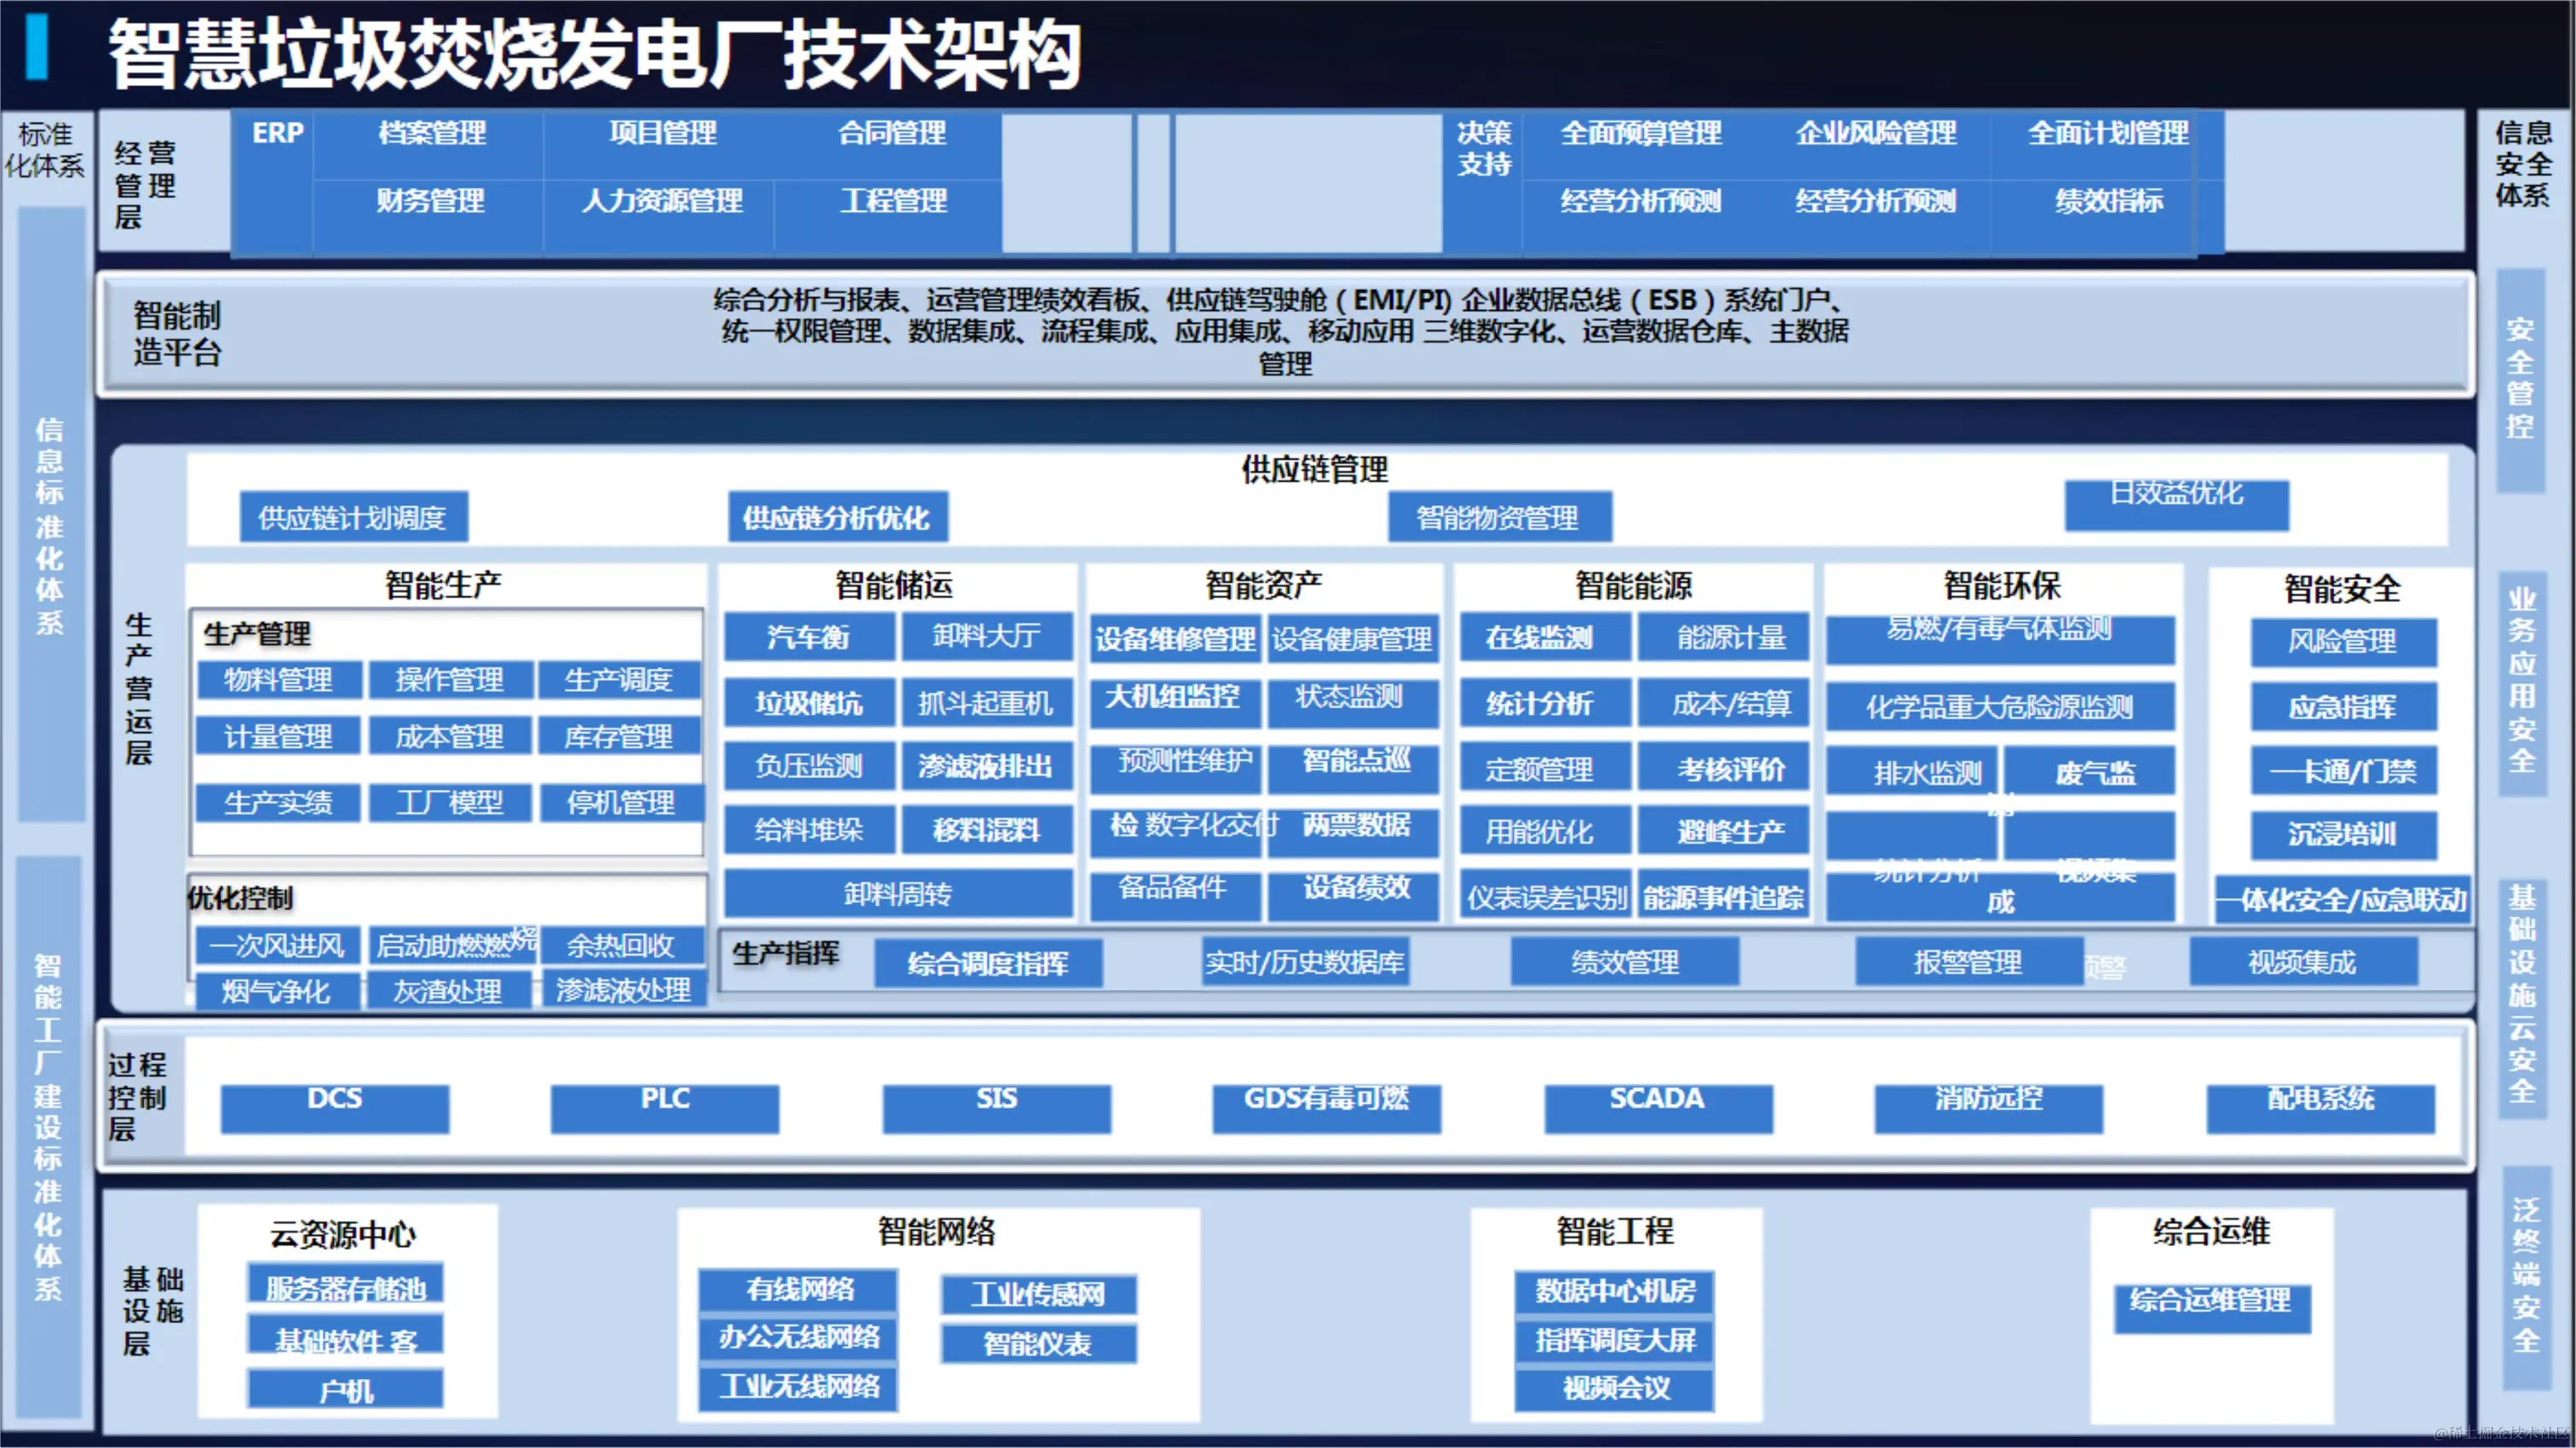
Task: Click the 智能制造平台 label
Action: pos(177,334)
